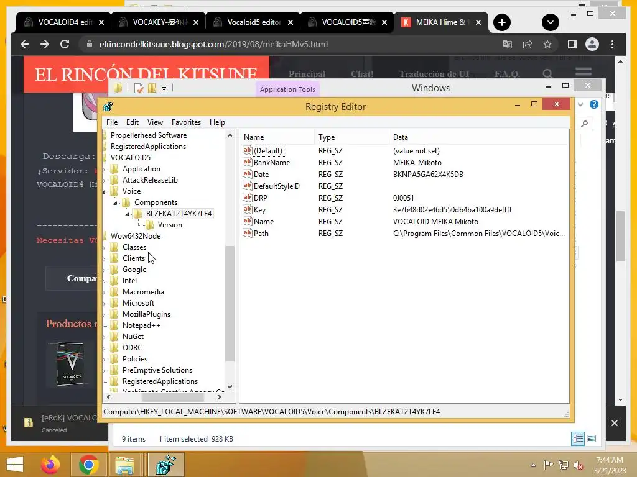Select Propellerhead Software key

point(149,135)
